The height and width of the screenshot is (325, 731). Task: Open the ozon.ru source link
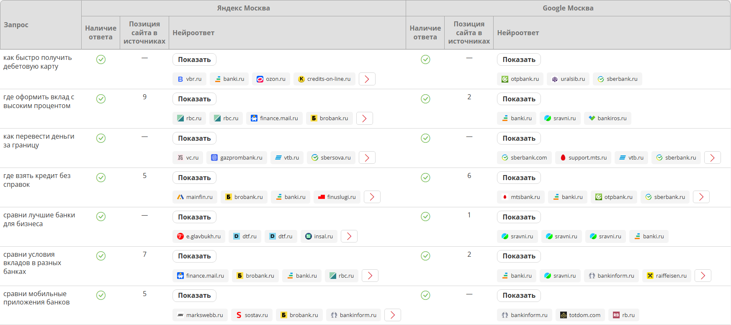coord(271,79)
